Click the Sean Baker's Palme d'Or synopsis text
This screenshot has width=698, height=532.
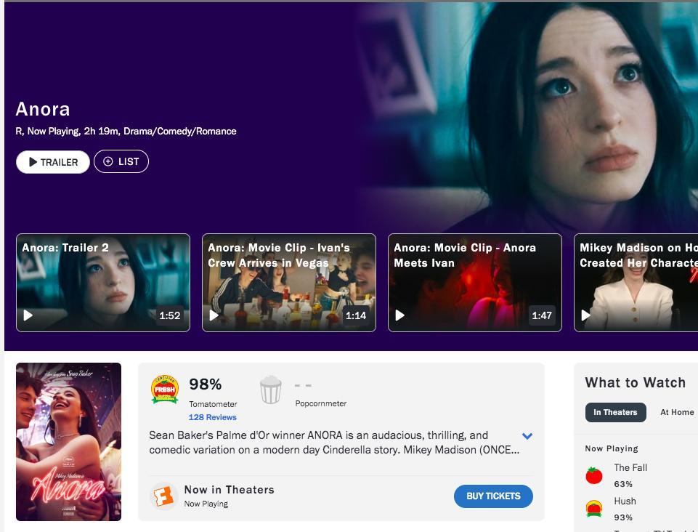(334, 443)
